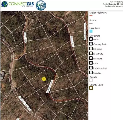
Task: Click the Rutherford County circular seal
Action: click(x=41, y=5)
